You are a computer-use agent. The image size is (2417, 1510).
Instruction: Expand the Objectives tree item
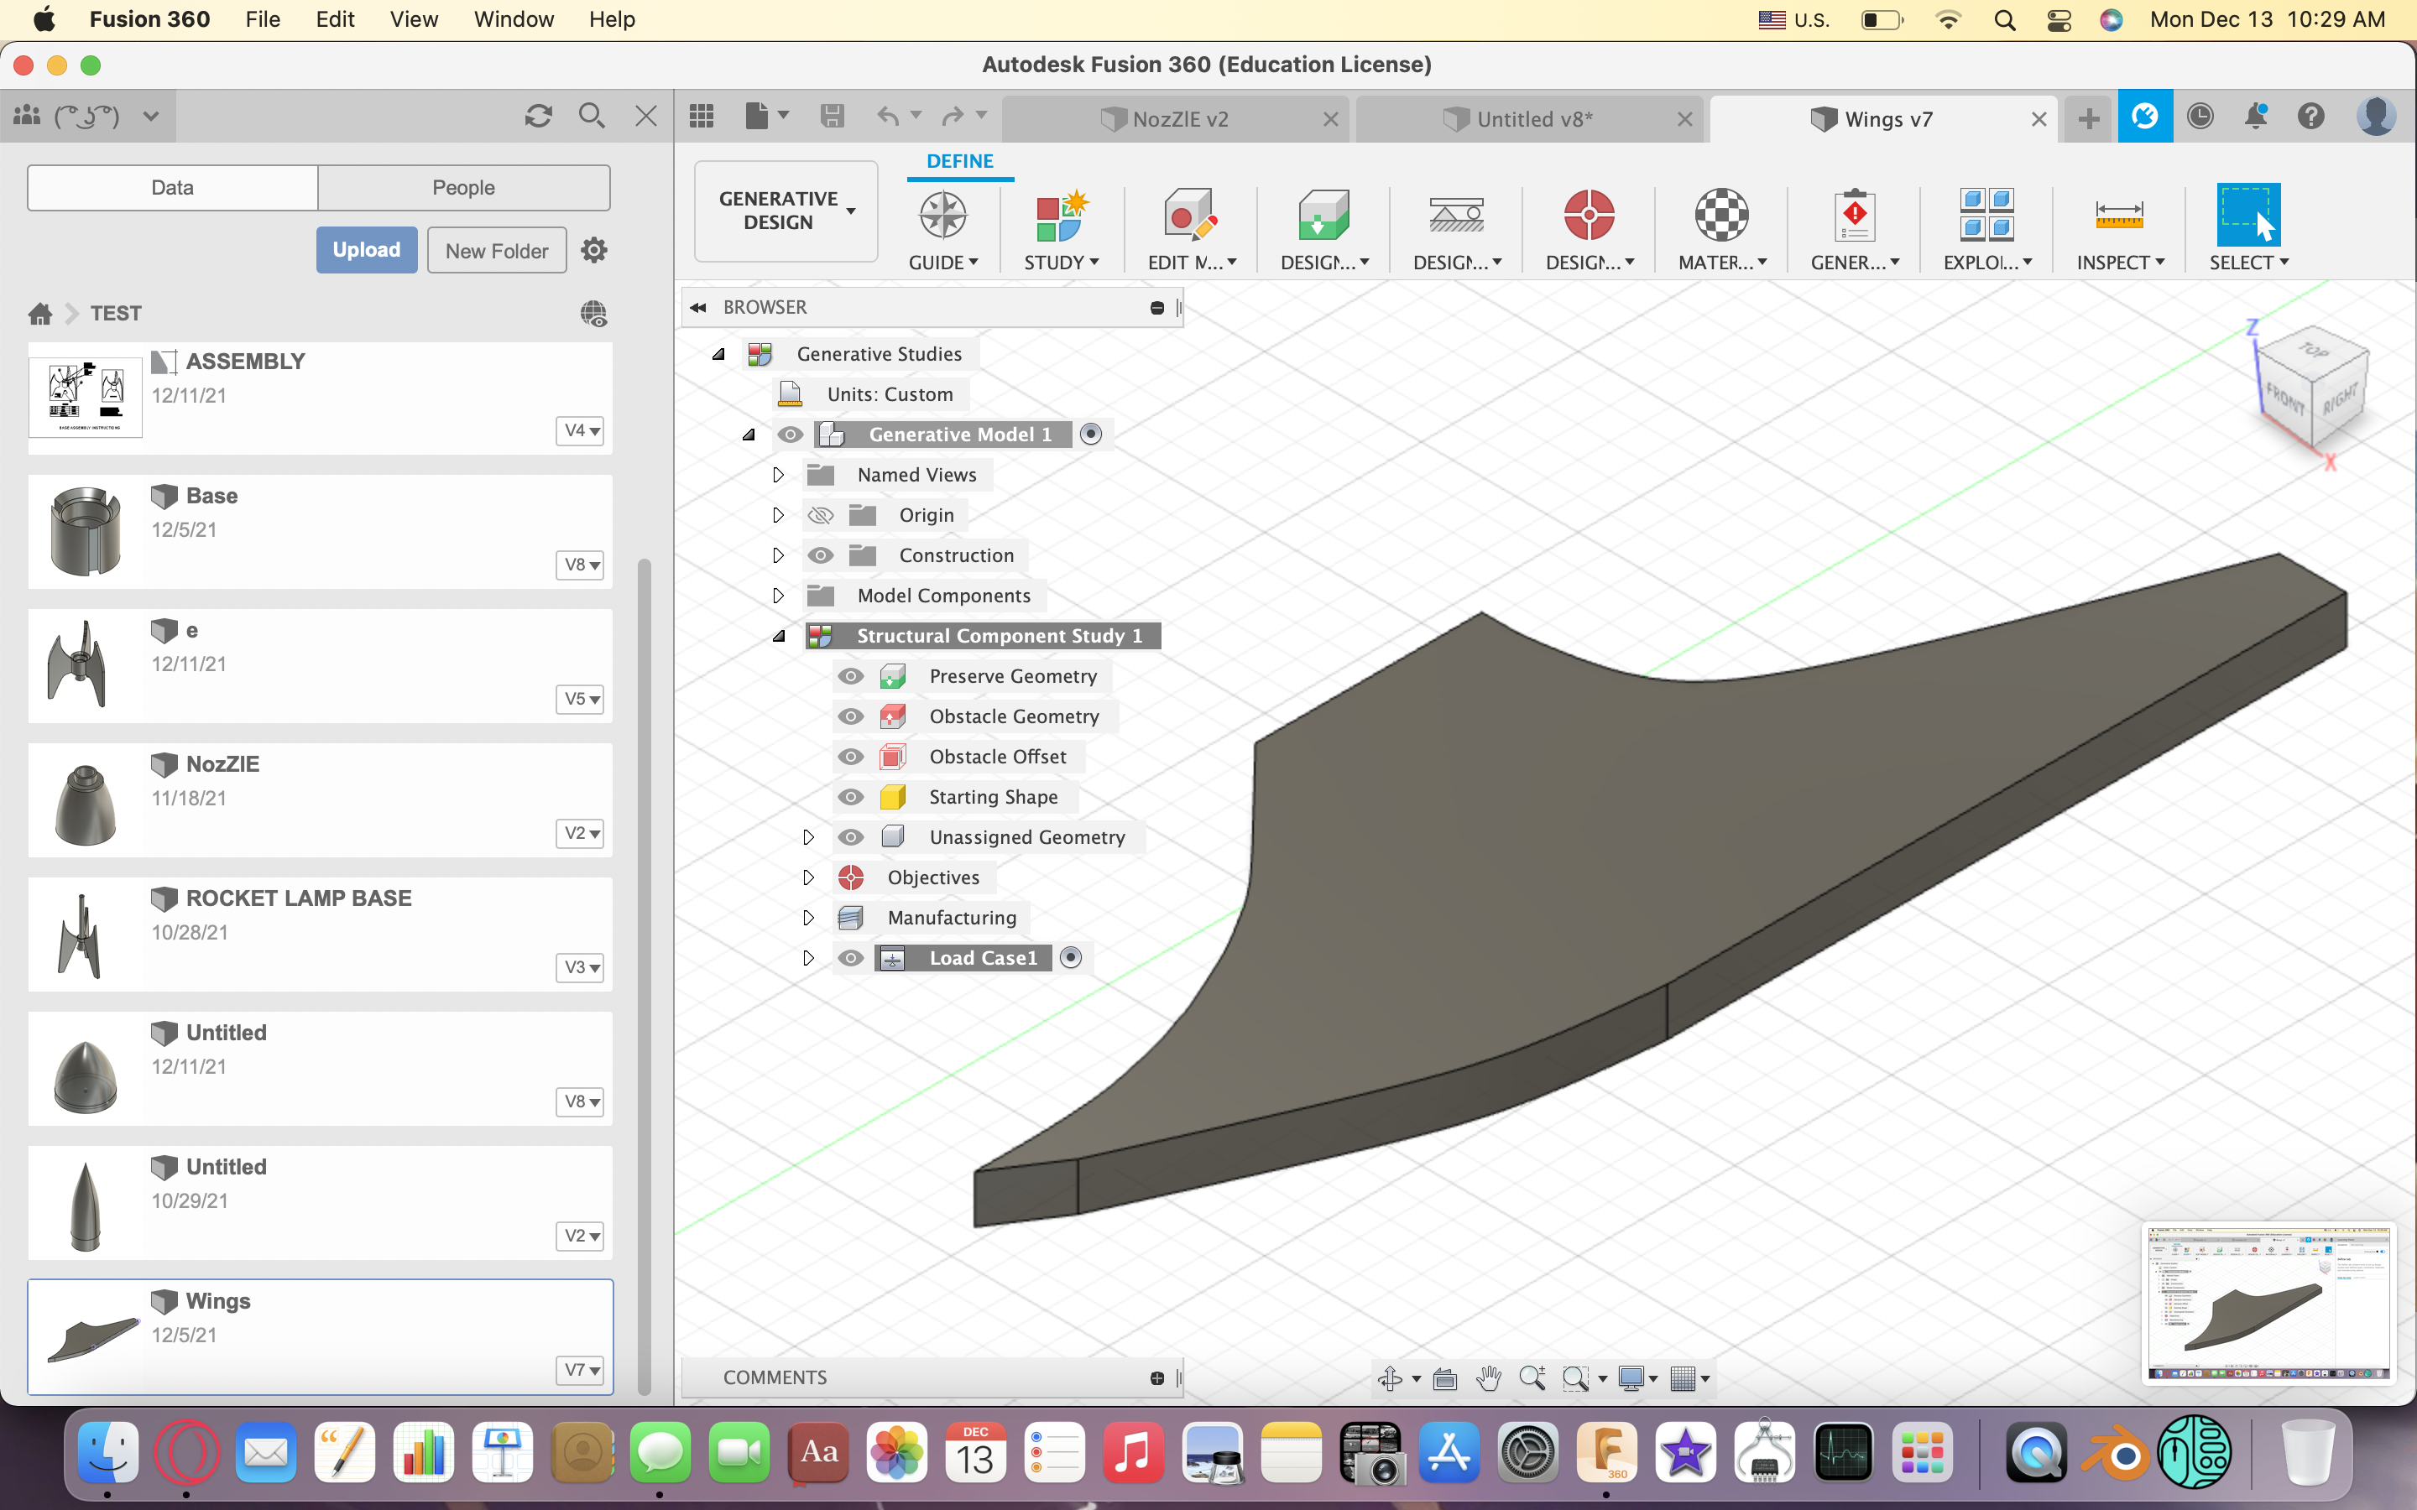809,877
